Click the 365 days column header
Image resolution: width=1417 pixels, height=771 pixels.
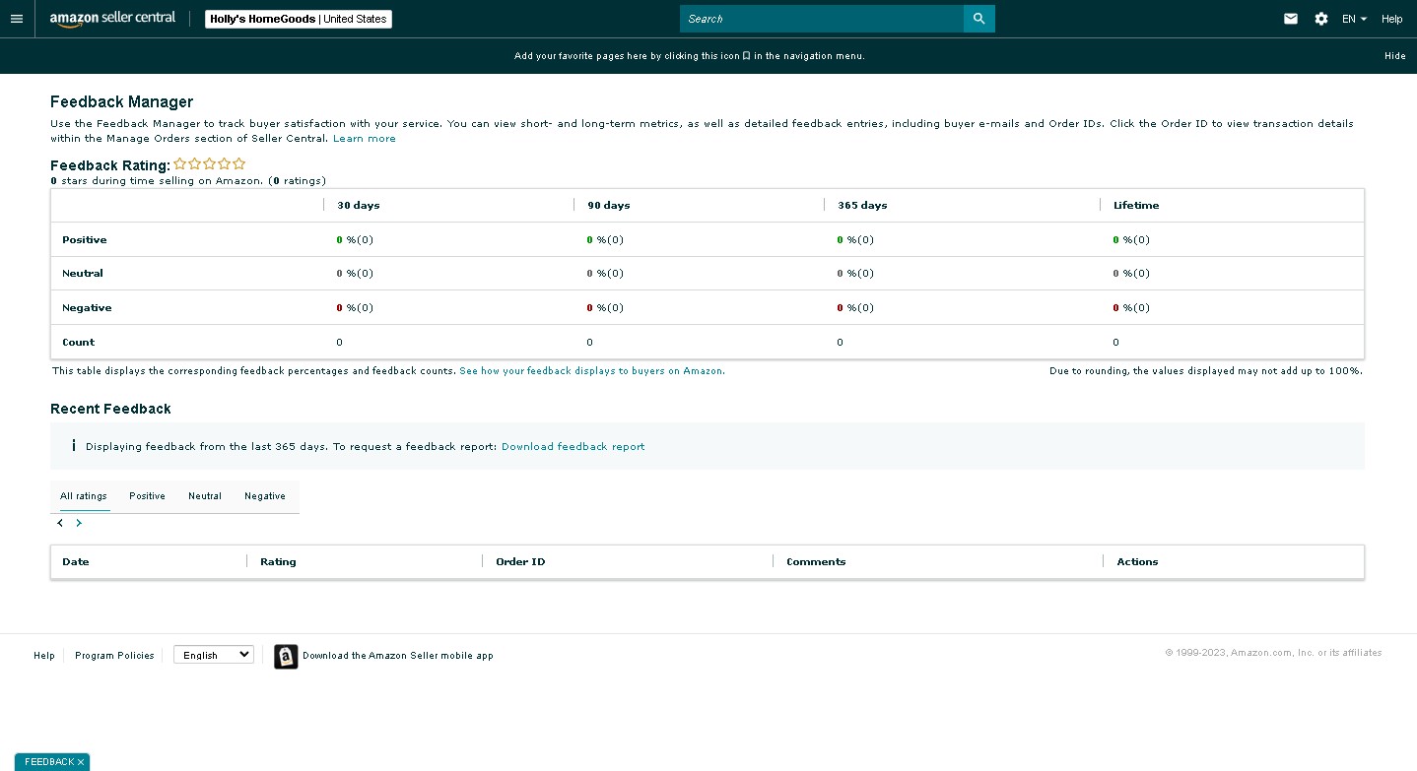tap(862, 206)
